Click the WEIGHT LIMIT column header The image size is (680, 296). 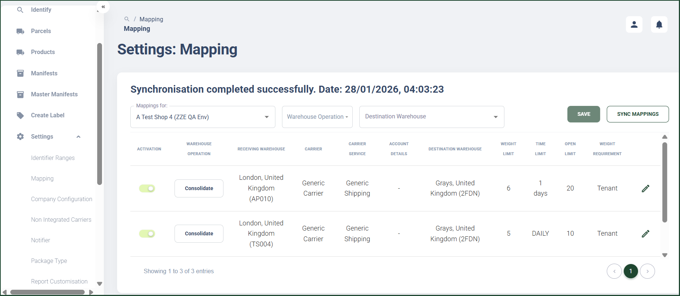coord(508,149)
